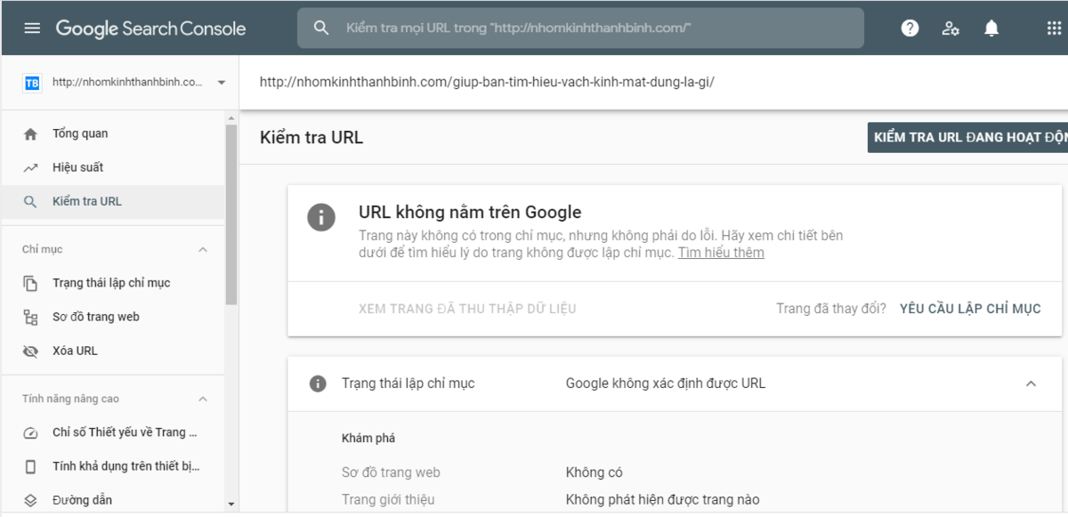Viewport: 1068px width, 517px height.
Task: Open the Google apps grid
Action: [x=1054, y=28]
